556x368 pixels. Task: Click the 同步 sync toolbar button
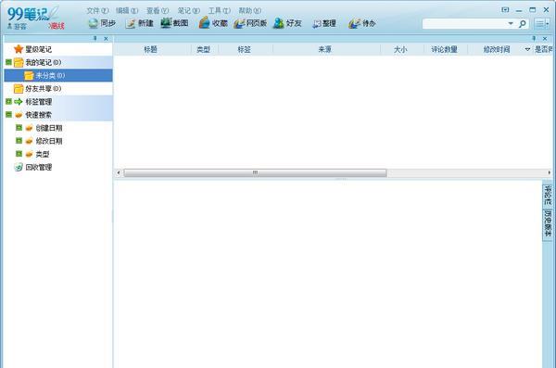[x=102, y=23]
